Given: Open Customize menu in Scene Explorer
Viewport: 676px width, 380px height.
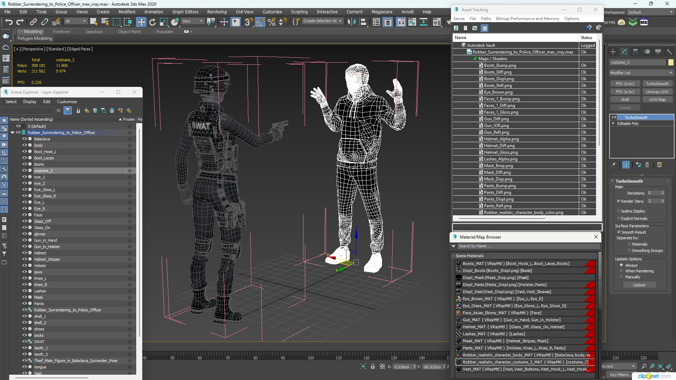Looking at the screenshot, I should click(x=67, y=102).
